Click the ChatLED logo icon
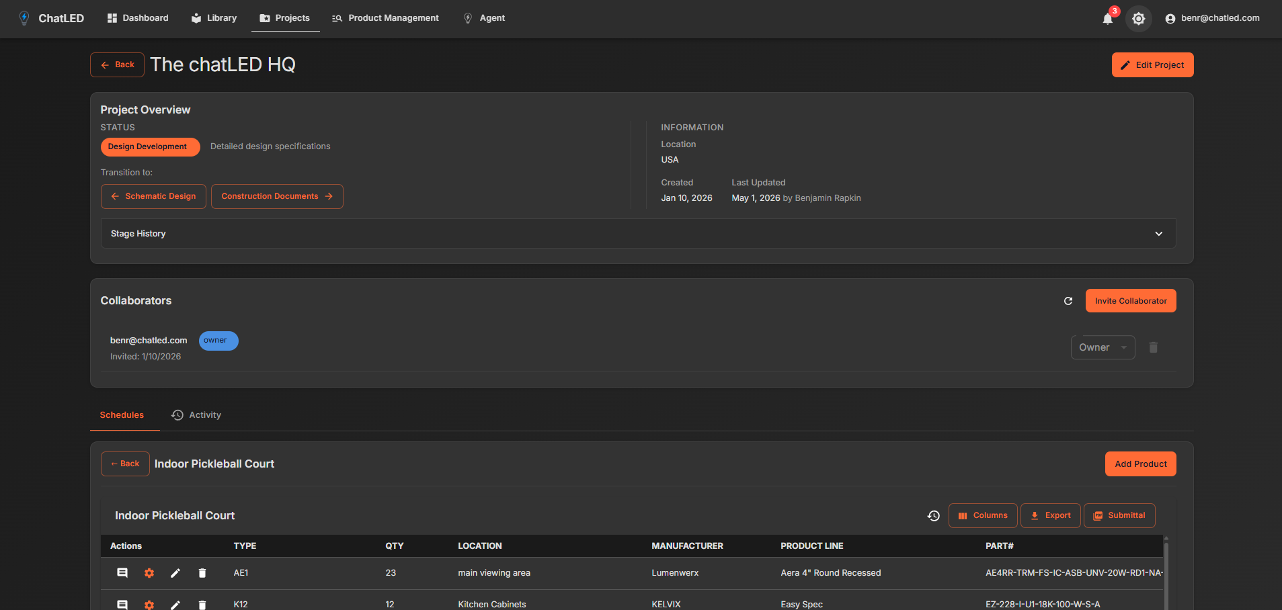This screenshot has width=1282, height=610. tap(24, 18)
